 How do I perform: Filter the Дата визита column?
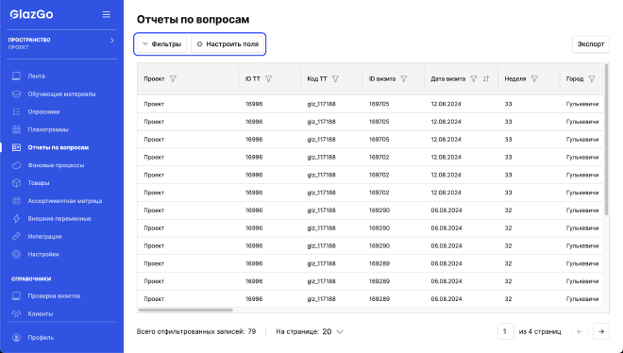(474, 79)
